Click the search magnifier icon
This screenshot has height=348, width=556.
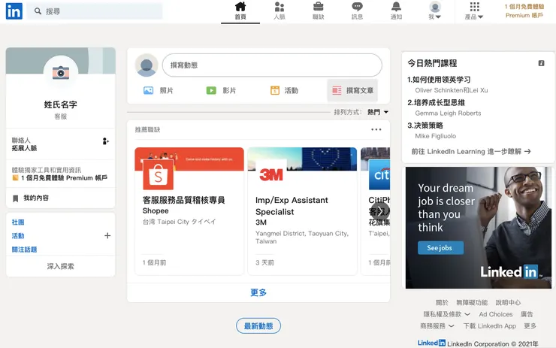click(x=38, y=11)
